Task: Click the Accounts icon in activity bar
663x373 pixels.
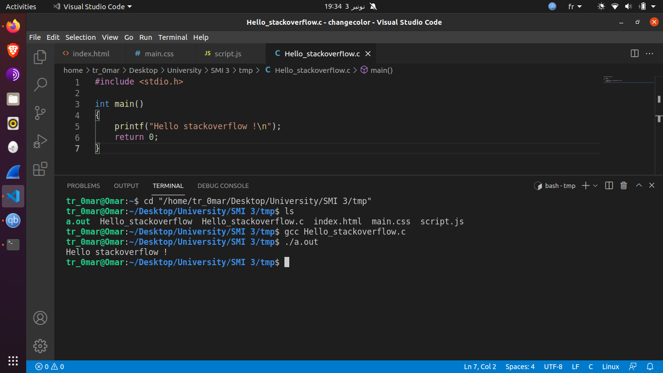Action: [x=40, y=318]
